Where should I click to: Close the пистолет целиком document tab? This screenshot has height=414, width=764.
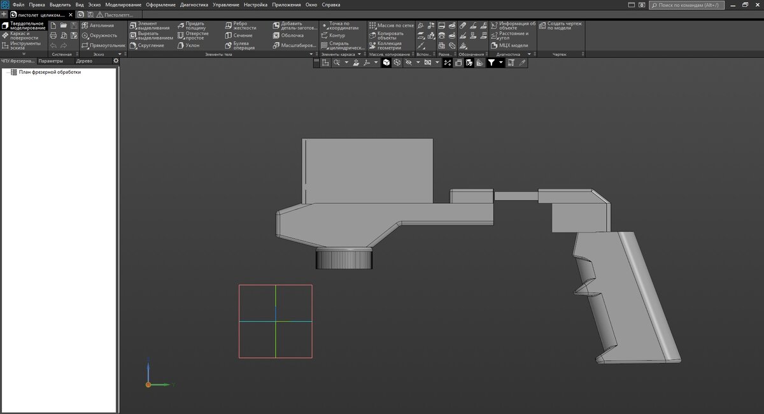[x=71, y=15]
